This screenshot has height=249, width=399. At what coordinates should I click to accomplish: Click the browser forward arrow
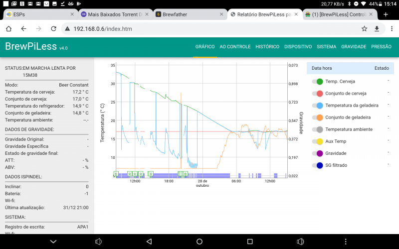coord(38,29)
